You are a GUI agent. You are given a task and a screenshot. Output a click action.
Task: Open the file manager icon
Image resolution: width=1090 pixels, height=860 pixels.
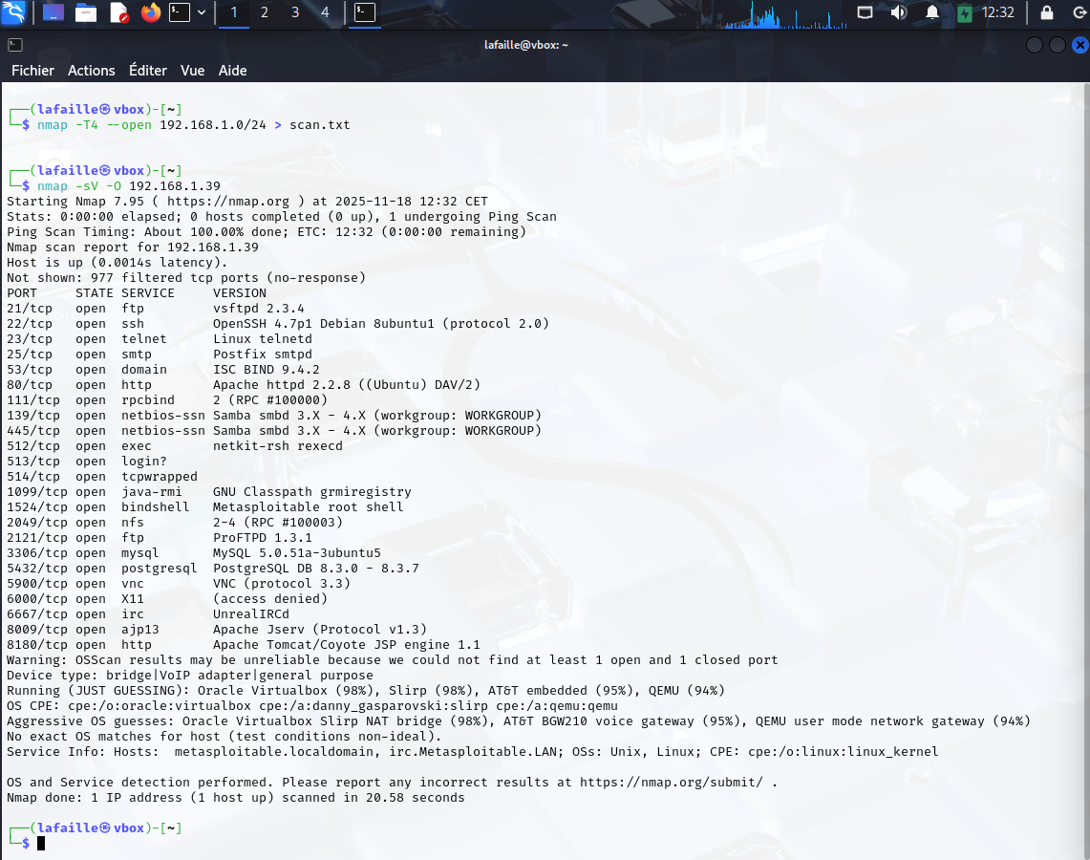pyautogui.click(x=86, y=13)
